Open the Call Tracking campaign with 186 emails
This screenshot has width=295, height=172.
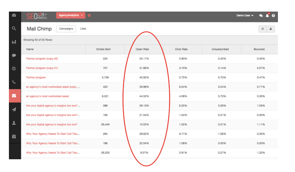pyautogui.click(x=53, y=143)
